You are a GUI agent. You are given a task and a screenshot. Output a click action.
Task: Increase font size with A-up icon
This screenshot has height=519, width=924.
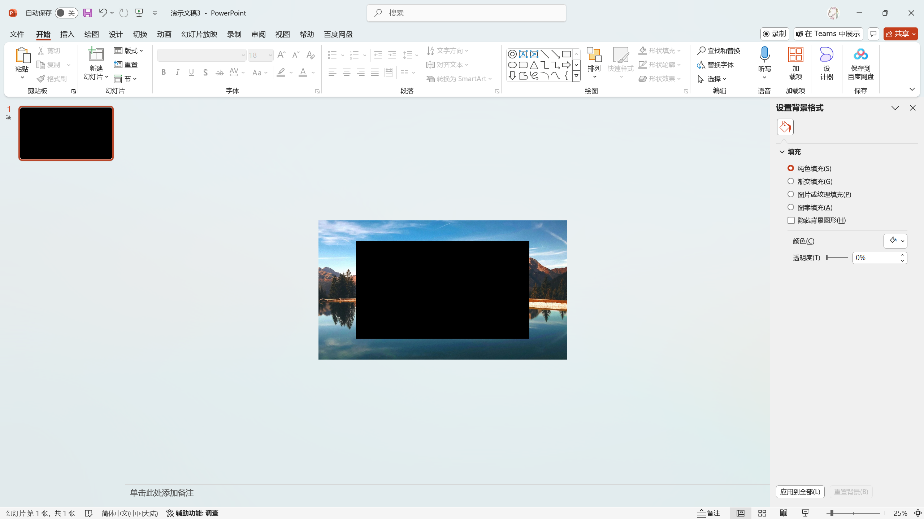pos(281,55)
